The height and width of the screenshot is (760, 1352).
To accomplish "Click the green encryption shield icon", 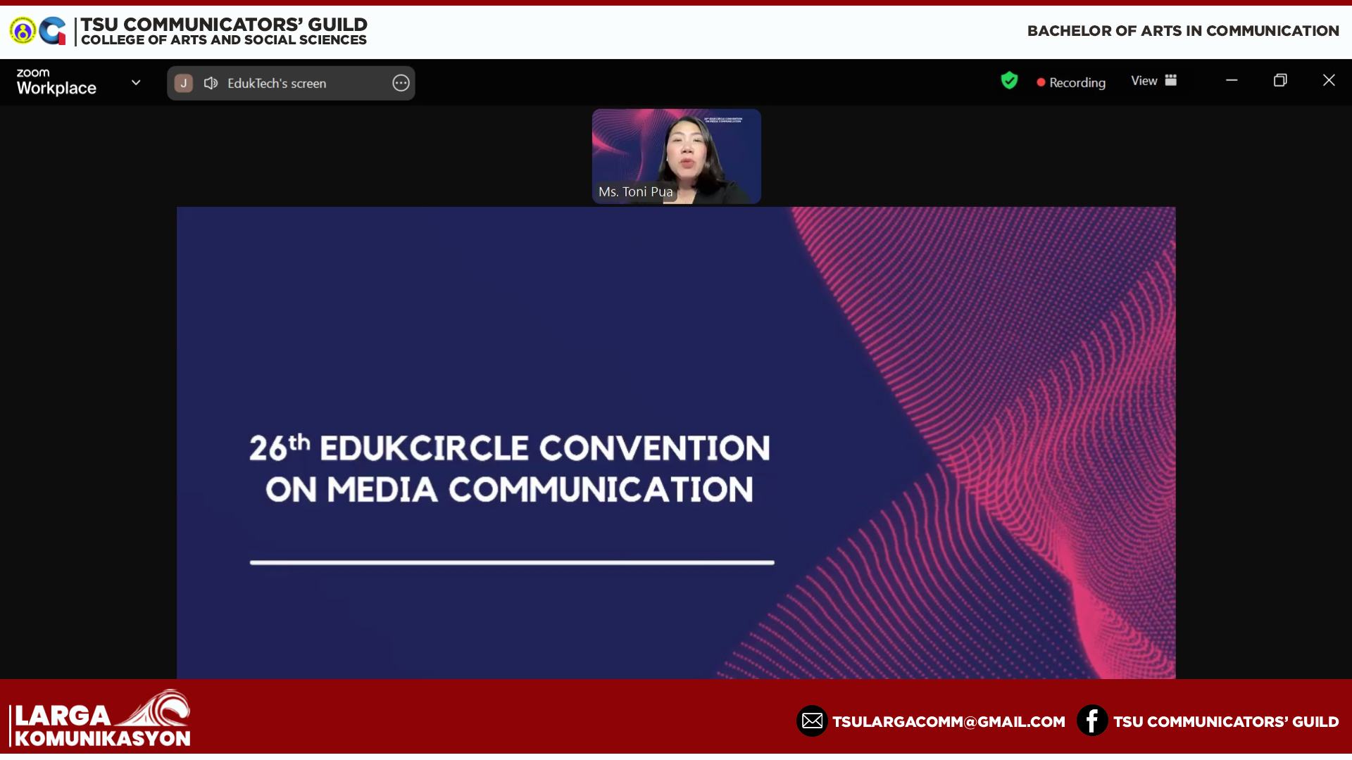I will coord(1009,81).
